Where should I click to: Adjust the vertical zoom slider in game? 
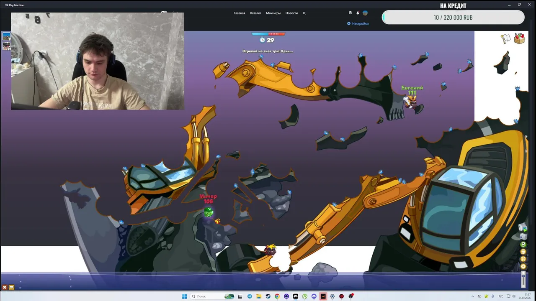point(523,280)
